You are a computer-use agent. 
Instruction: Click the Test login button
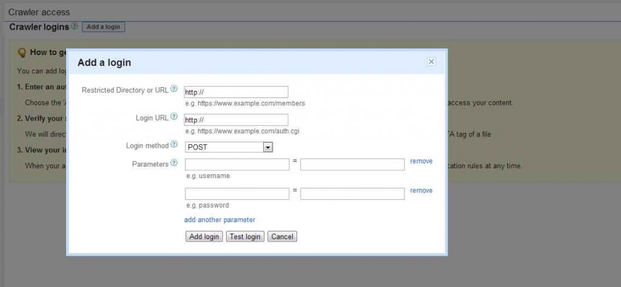point(245,236)
